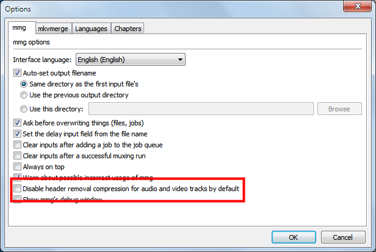Uncheck Auto-set output filename

17,73
